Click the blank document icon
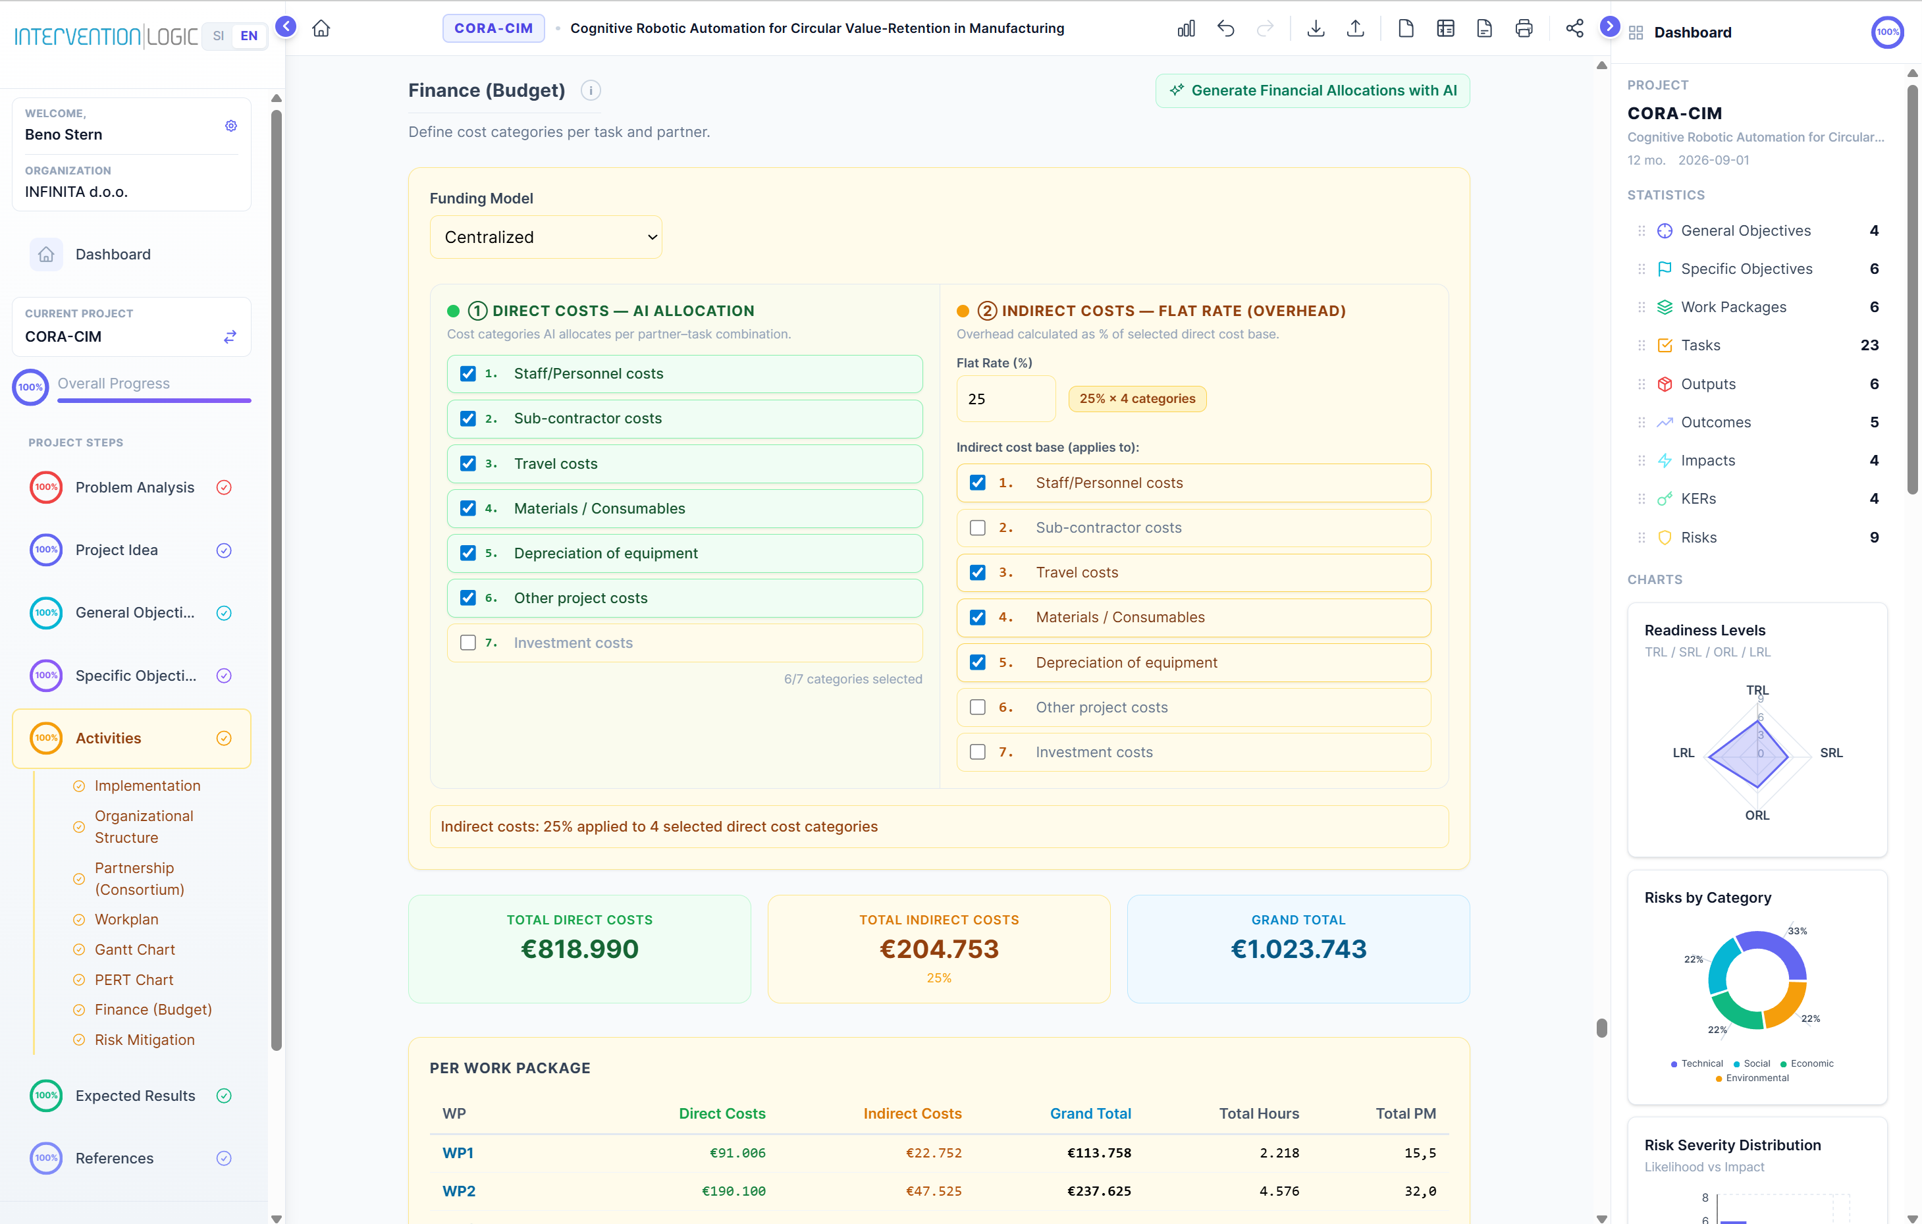Screen dimensions: 1922x1224 tap(1406, 29)
